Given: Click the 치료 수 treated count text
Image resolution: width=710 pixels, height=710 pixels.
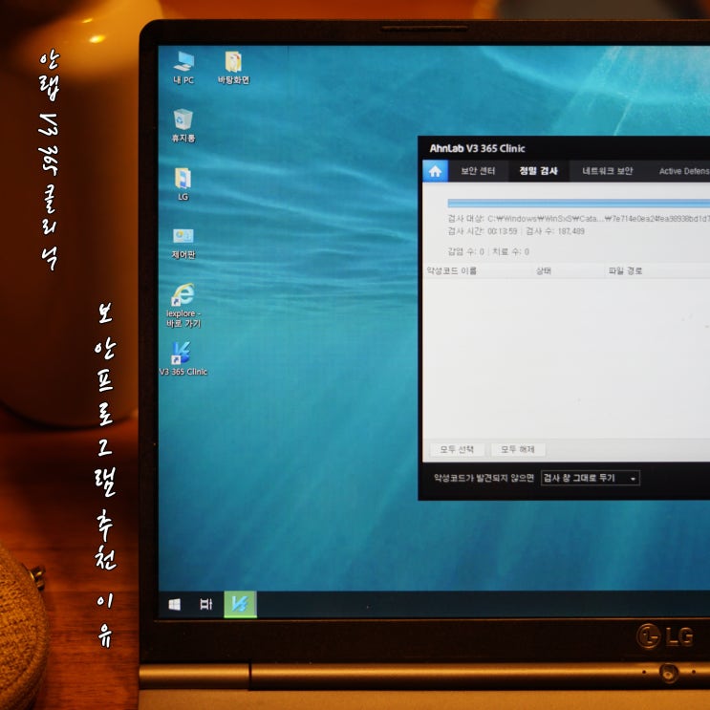Looking at the screenshot, I should [x=511, y=251].
